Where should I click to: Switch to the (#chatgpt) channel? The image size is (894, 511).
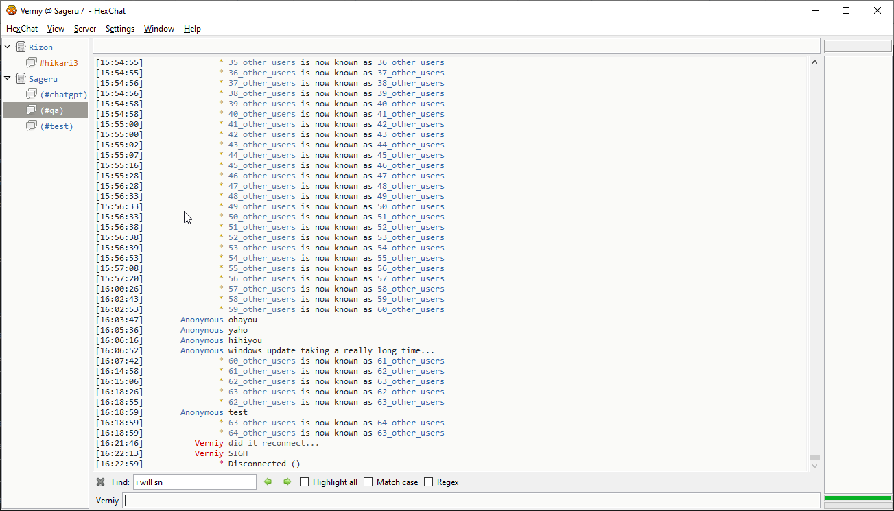tap(63, 94)
